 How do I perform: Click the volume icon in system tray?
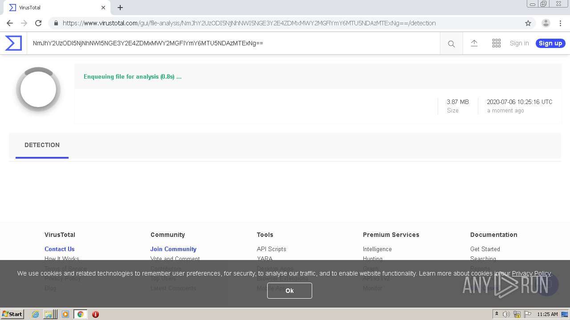[506, 314]
